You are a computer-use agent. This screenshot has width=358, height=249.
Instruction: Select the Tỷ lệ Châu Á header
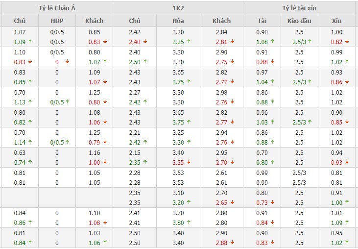point(56,8)
